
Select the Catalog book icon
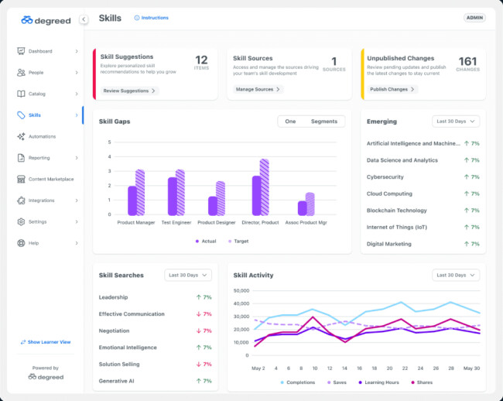[21, 94]
